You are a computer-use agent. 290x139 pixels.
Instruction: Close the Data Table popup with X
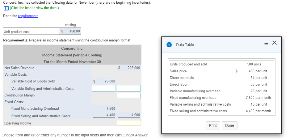(274, 43)
